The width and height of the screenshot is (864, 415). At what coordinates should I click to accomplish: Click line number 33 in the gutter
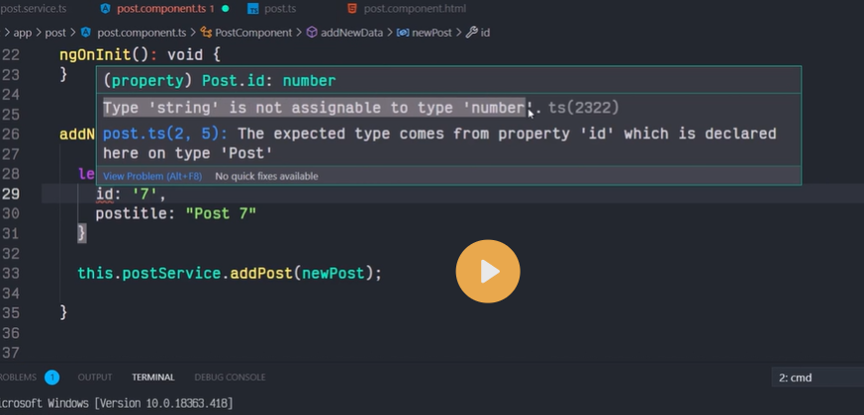pos(11,274)
